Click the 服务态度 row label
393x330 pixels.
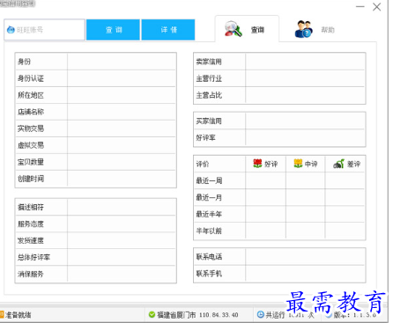click(31, 224)
